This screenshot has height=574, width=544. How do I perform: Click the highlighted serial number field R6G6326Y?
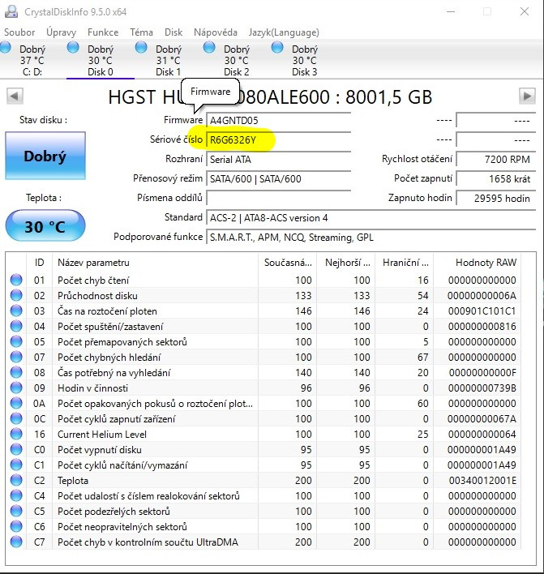point(278,140)
